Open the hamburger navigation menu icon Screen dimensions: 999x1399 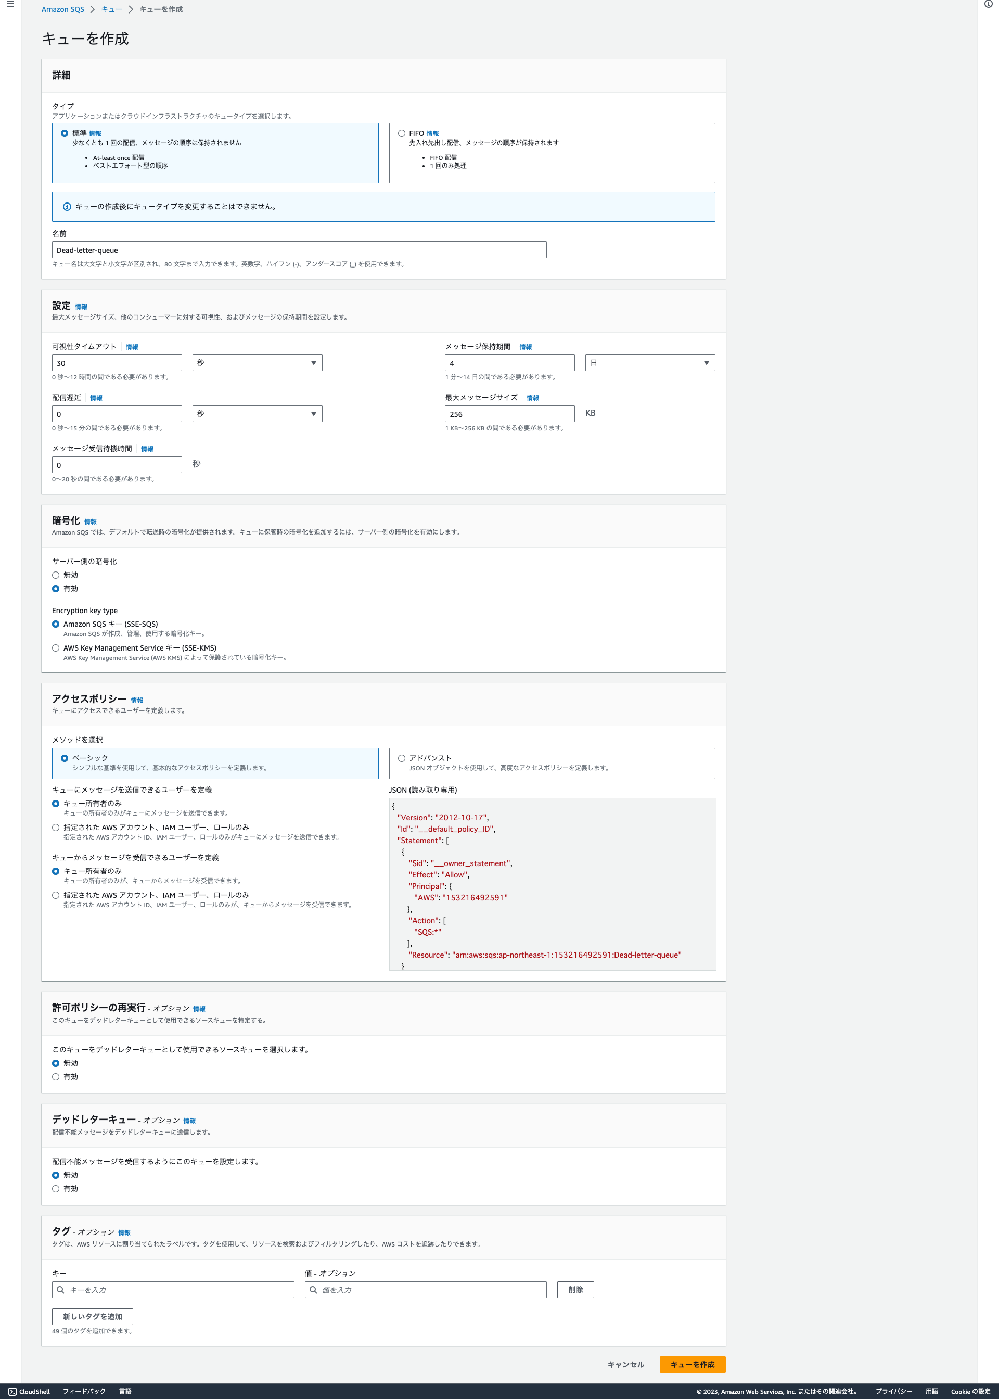click(x=10, y=4)
